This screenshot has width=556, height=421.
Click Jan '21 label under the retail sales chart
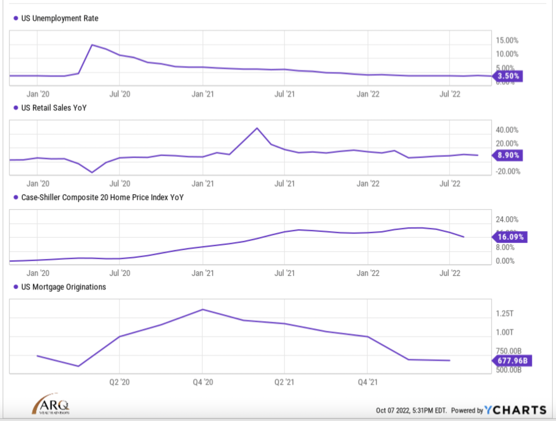point(203,184)
